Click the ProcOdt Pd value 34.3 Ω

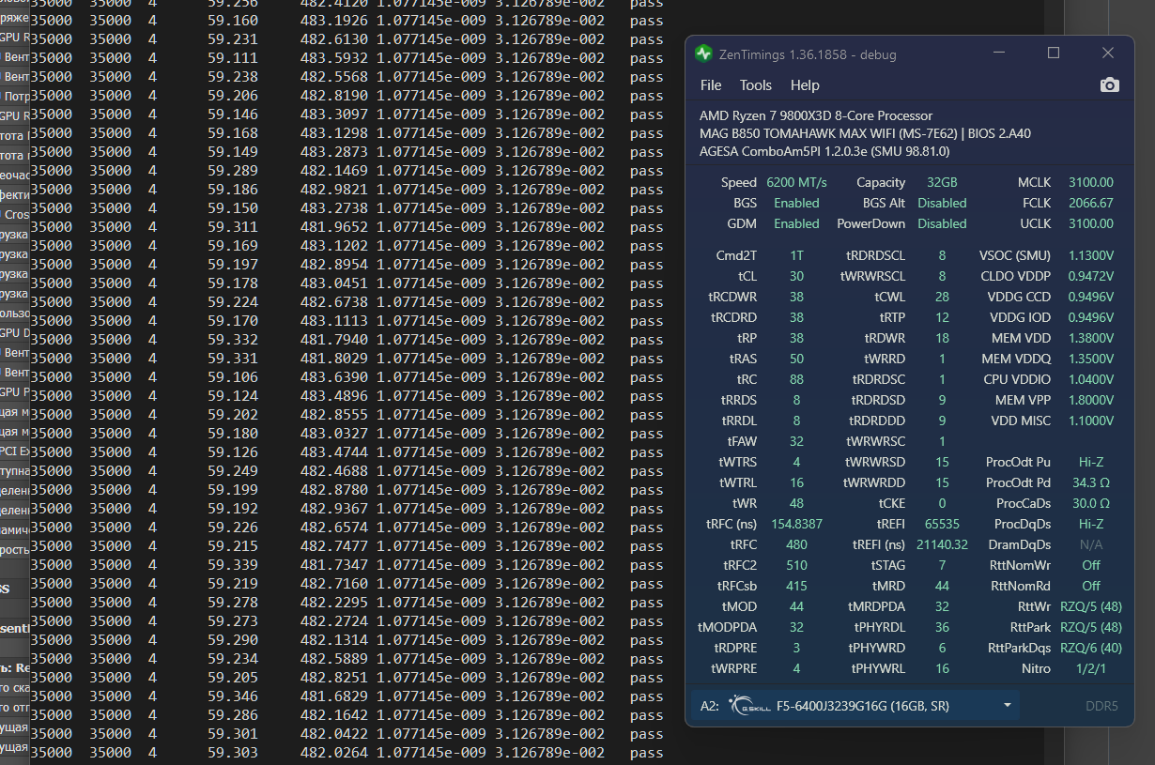coord(1091,483)
